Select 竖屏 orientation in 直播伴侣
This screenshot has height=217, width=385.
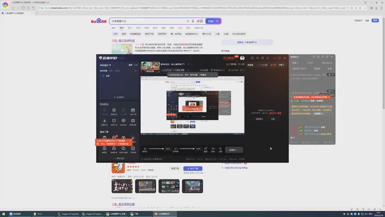(x=136, y=65)
